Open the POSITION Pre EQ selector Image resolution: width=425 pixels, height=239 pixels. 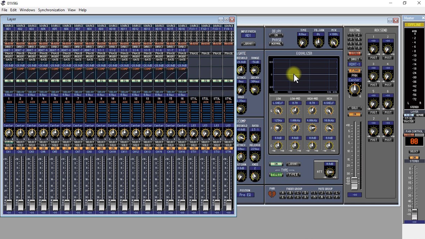pos(246,195)
